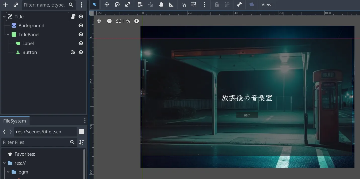Open the View menu in the viewport
The width and height of the screenshot is (360, 179).
click(x=266, y=5)
